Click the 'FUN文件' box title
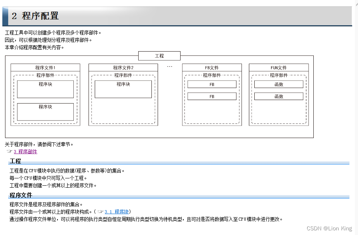Viewport: 358px width, 235px height. pos(278,68)
